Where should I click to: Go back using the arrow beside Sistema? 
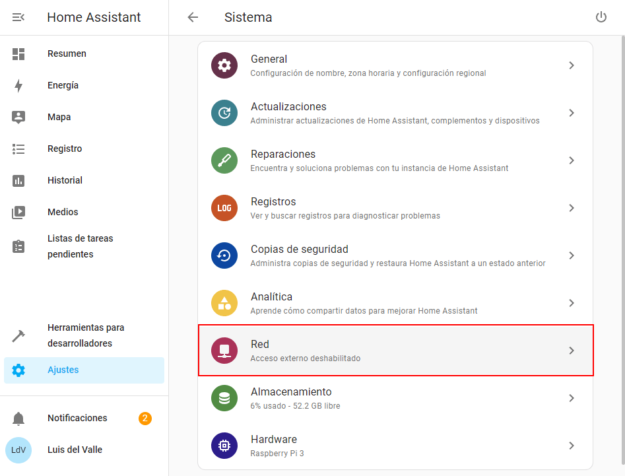[x=193, y=17]
